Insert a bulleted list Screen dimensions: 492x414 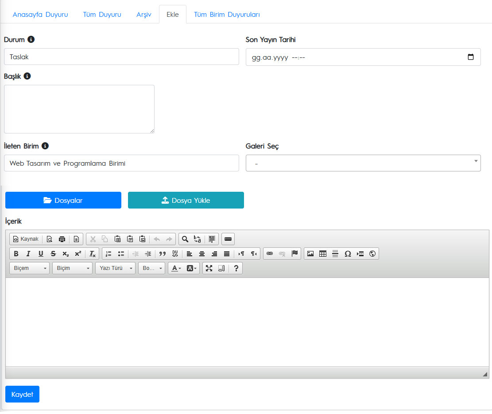(x=121, y=254)
